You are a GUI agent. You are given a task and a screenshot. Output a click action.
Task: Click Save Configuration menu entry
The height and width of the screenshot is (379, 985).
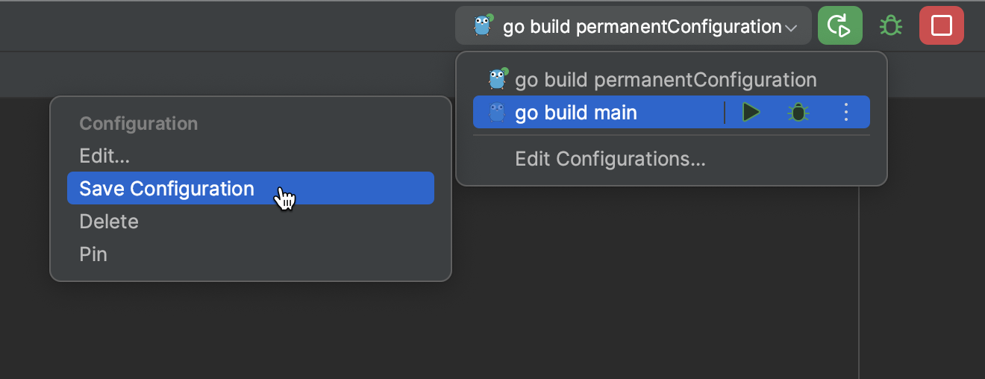(x=166, y=189)
